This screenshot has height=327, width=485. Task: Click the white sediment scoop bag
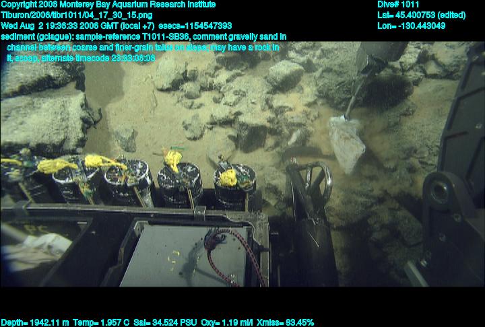[x=348, y=141]
